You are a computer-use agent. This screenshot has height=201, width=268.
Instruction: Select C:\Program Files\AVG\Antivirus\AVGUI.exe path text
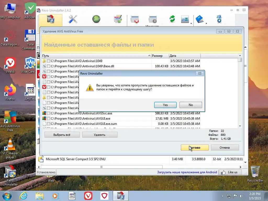click(81, 119)
